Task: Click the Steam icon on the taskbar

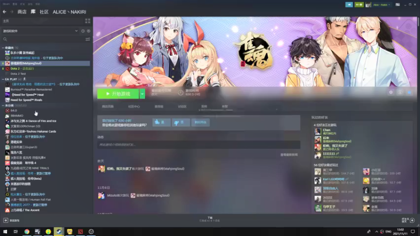Action: pos(59,231)
